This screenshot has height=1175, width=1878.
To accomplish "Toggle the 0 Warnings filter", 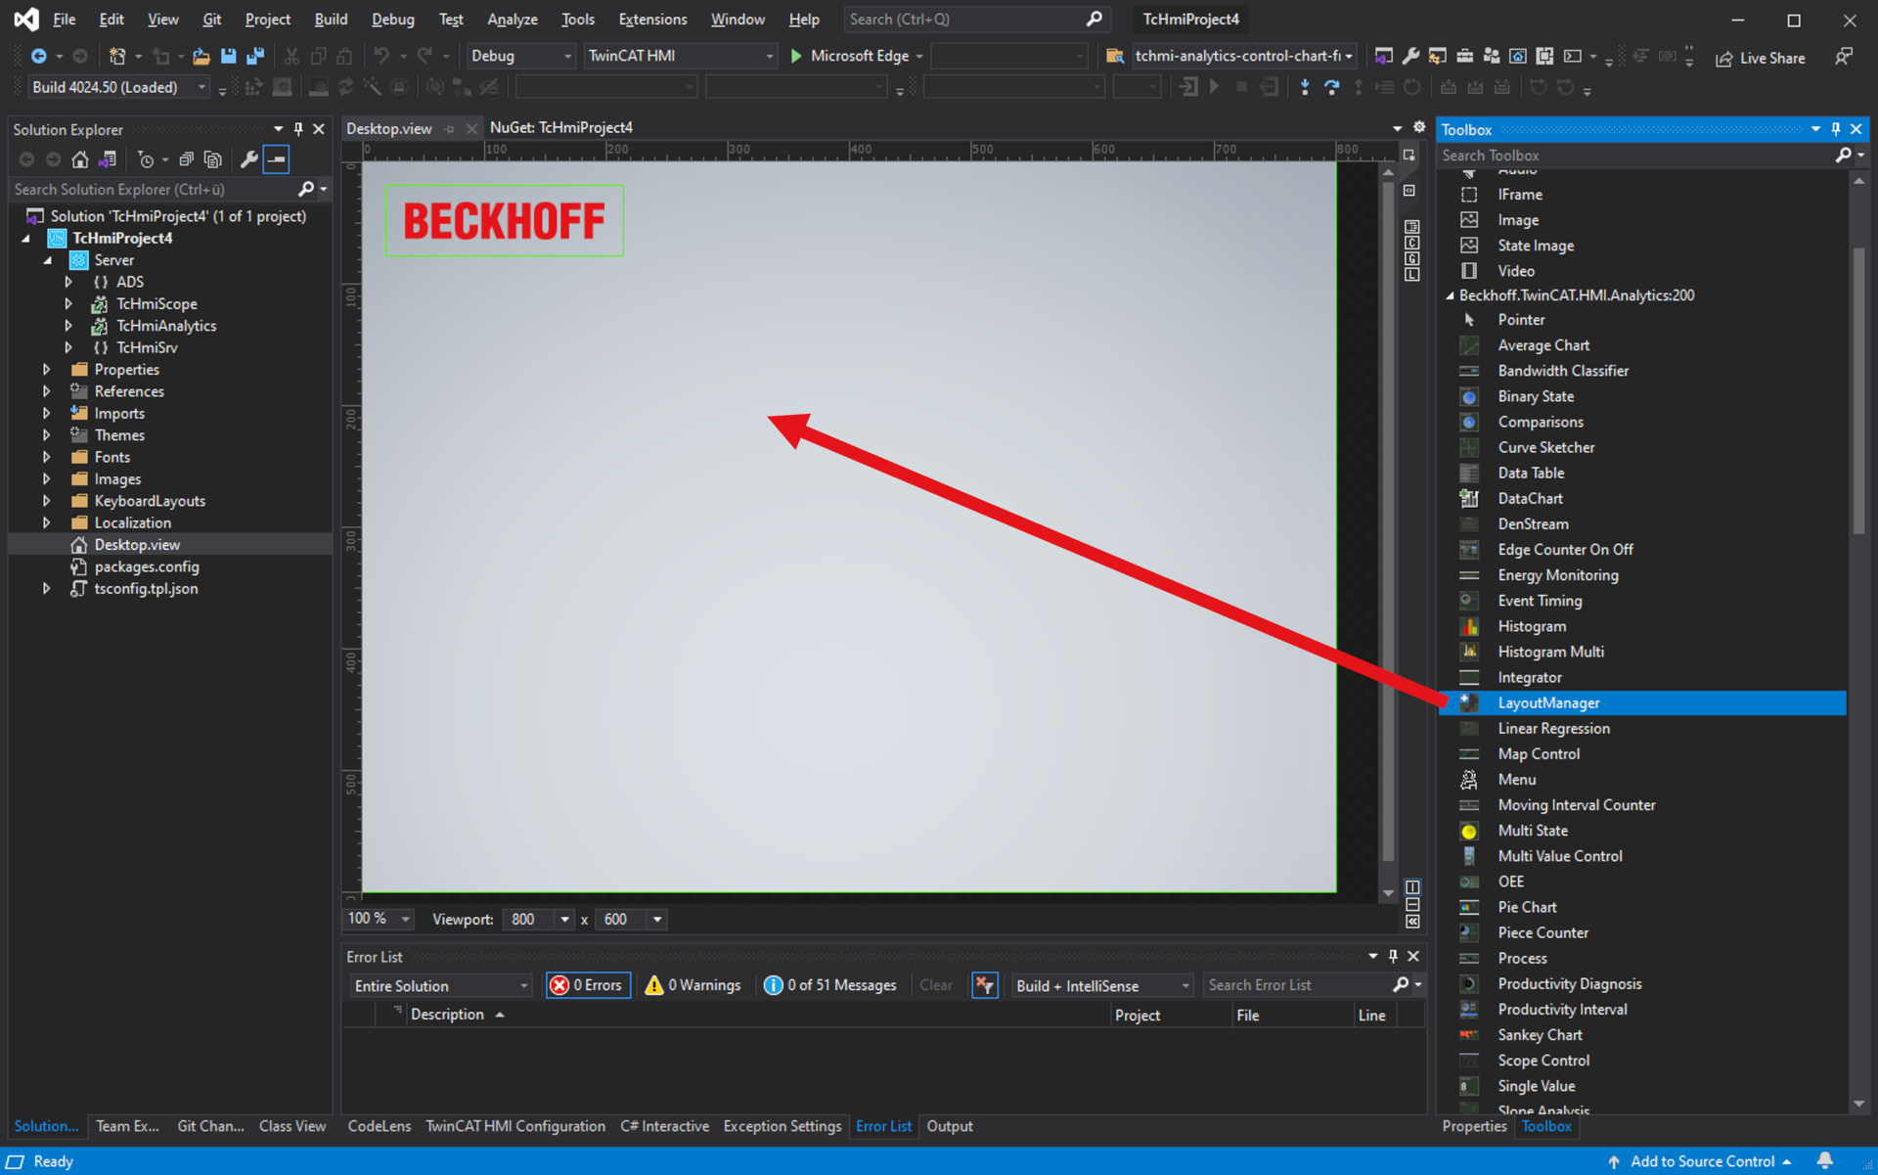I will [693, 985].
